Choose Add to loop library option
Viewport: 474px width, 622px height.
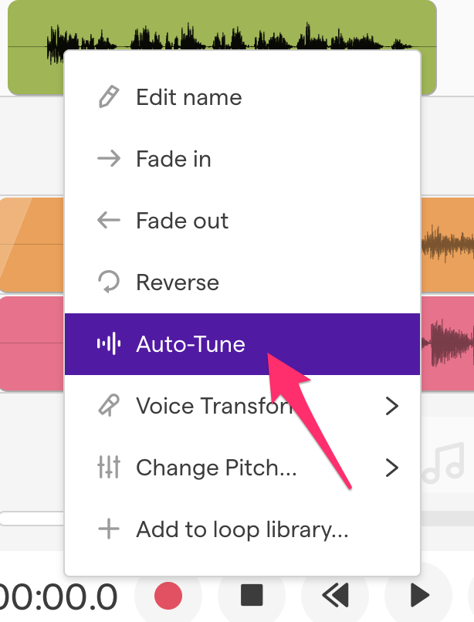[x=242, y=529]
